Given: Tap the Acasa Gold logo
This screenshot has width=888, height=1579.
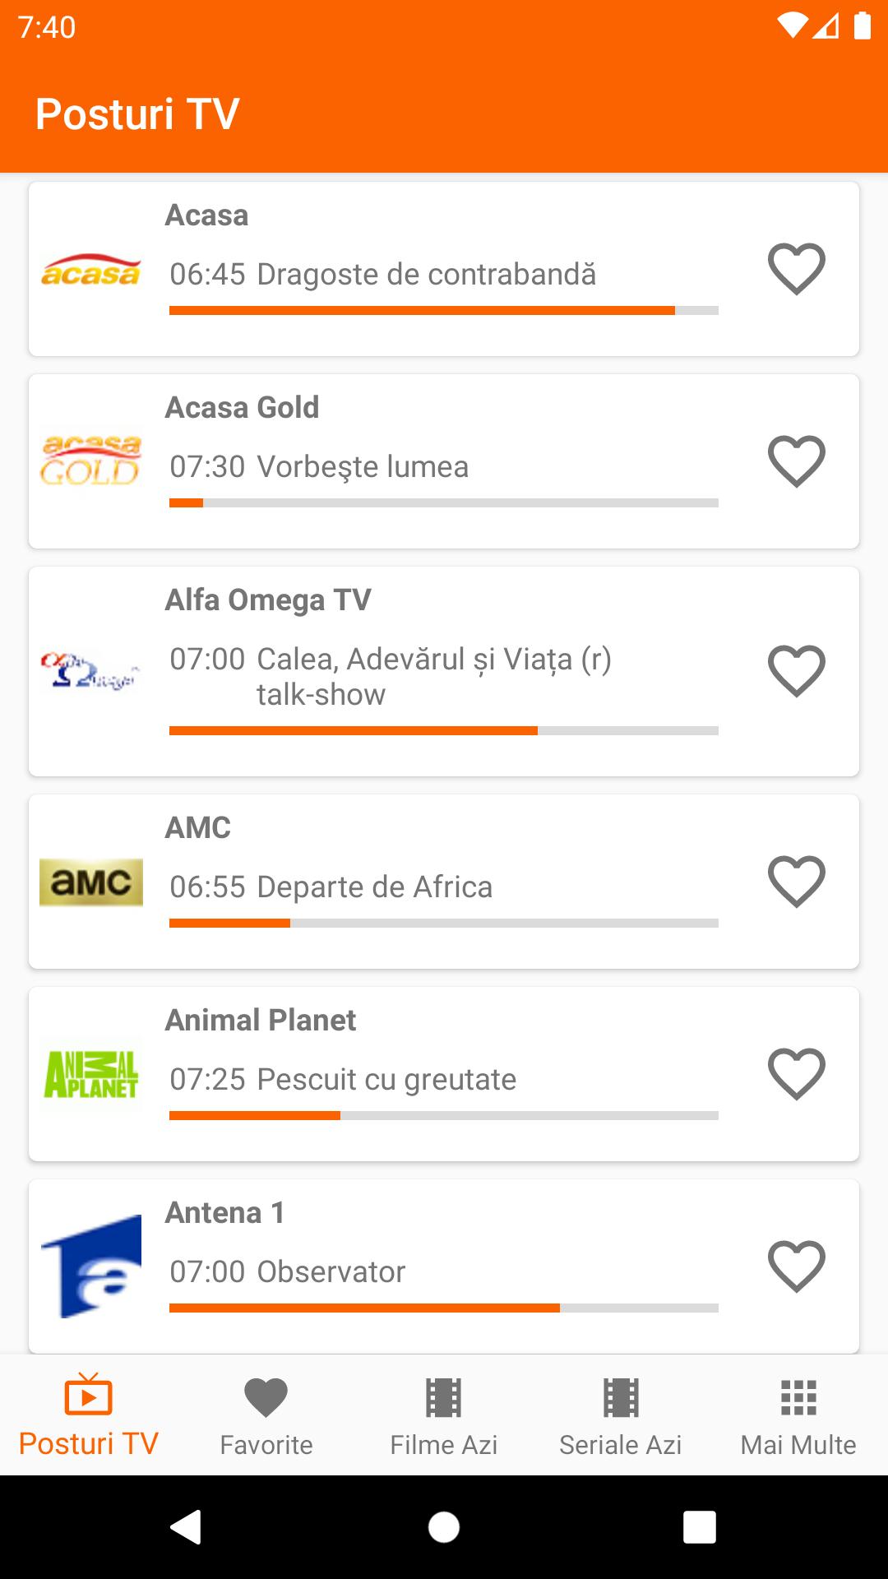Looking at the screenshot, I should [90, 461].
